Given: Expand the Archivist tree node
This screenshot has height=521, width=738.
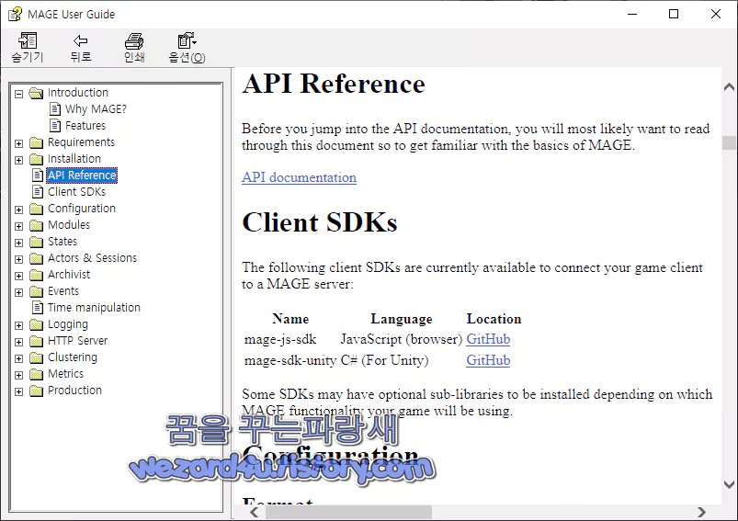Looking at the screenshot, I should pos(18,276).
